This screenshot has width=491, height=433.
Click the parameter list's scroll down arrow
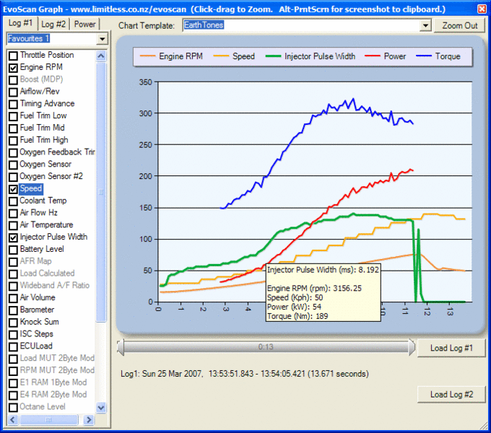101,408
